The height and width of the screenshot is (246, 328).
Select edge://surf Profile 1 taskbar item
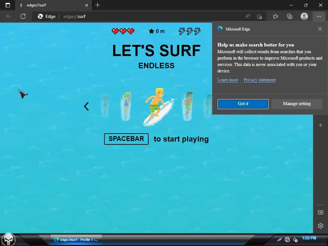(76, 240)
